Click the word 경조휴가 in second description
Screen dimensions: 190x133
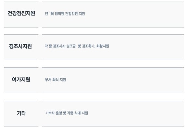pyautogui.click(x=88, y=46)
